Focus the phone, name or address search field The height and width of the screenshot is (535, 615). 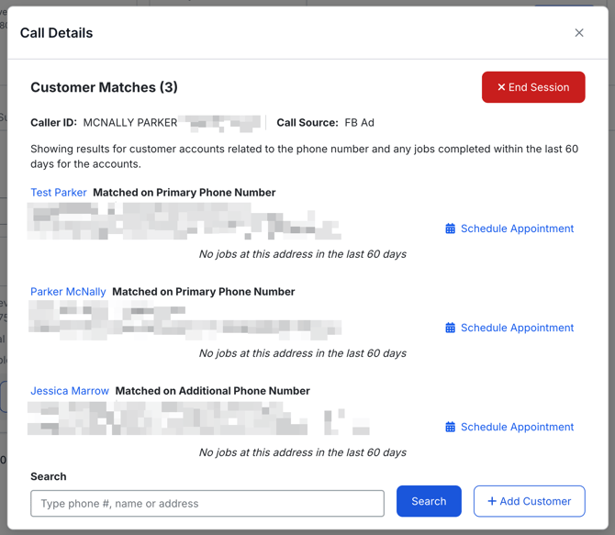click(x=207, y=503)
